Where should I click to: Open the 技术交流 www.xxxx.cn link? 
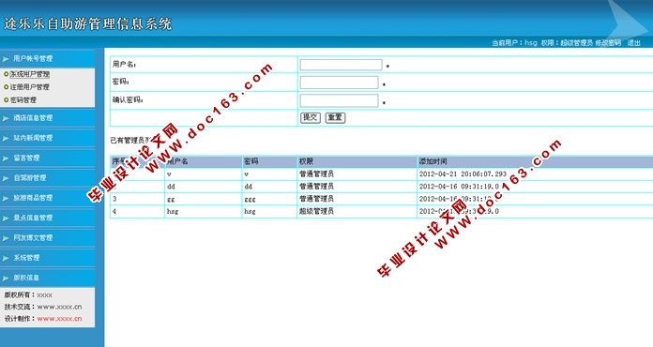point(59,307)
